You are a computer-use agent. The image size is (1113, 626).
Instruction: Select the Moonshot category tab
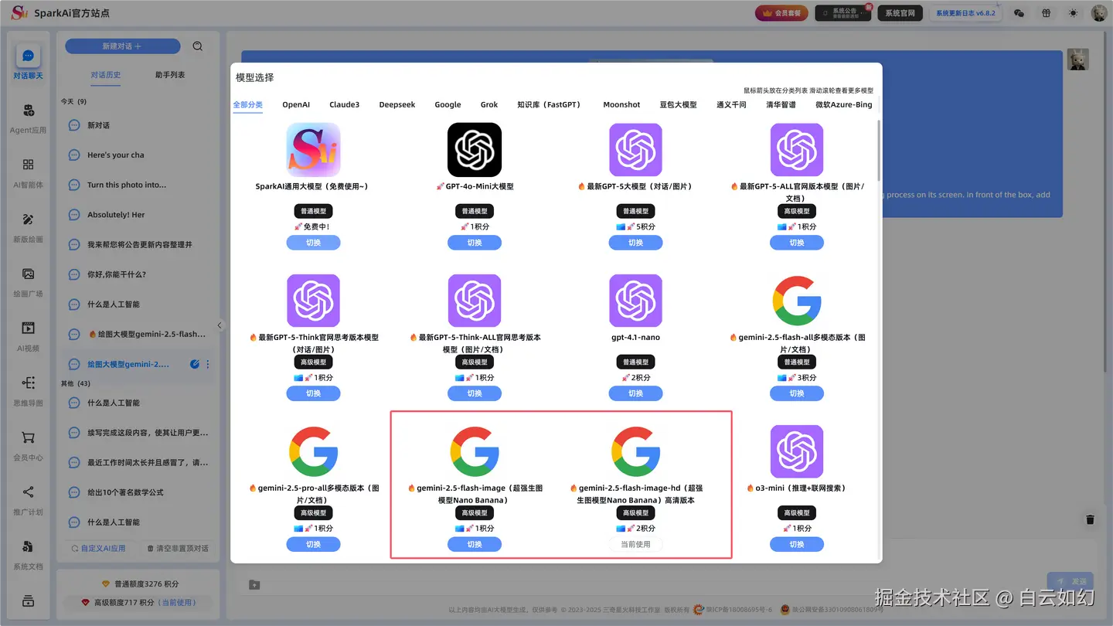pyautogui.click(x=621, y=104)
